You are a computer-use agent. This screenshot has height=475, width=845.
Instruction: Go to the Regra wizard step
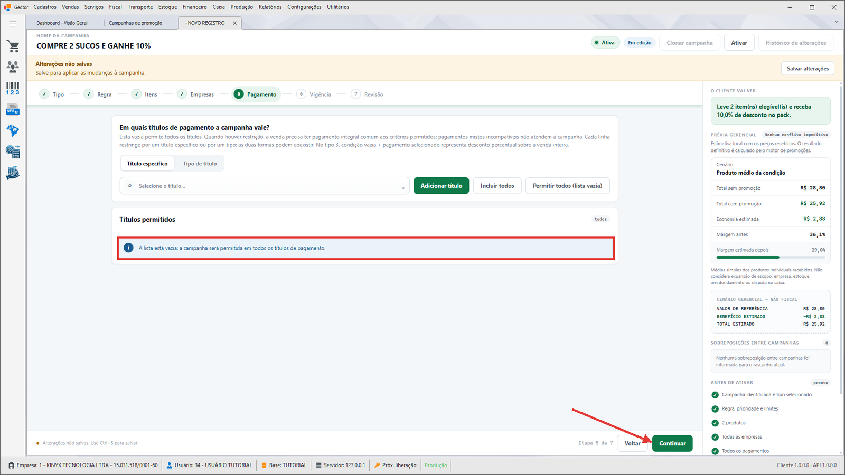coord(98,94)
